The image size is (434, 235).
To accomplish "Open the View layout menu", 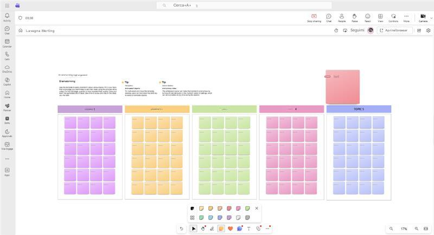I will click(x=381, y=18).
